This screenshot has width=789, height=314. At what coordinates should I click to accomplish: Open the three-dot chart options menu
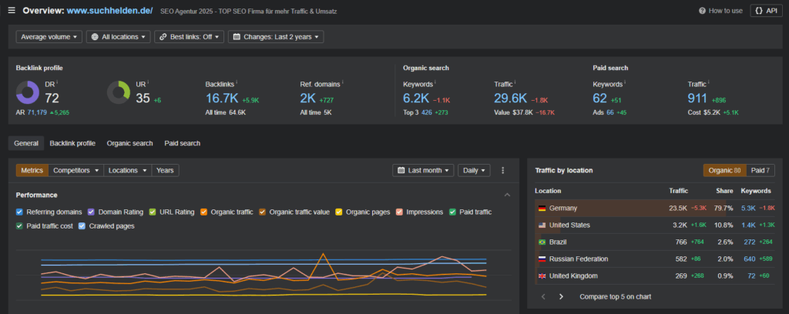502,170
